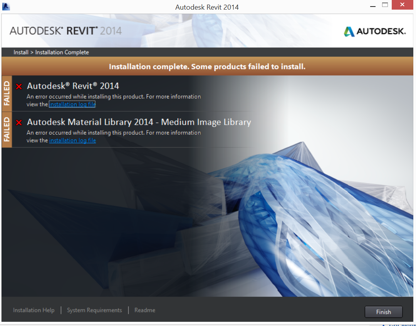The image size is (416, 326).
Task: Open the installation log file for Material Library
Action: [x=72, y=140]
